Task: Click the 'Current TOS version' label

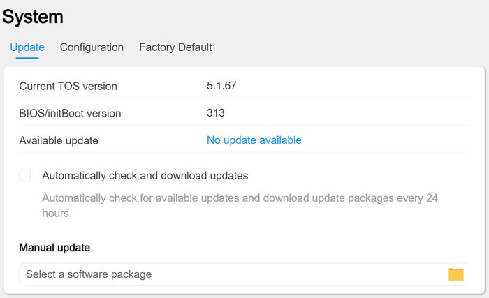Action: tap(68, 87)
